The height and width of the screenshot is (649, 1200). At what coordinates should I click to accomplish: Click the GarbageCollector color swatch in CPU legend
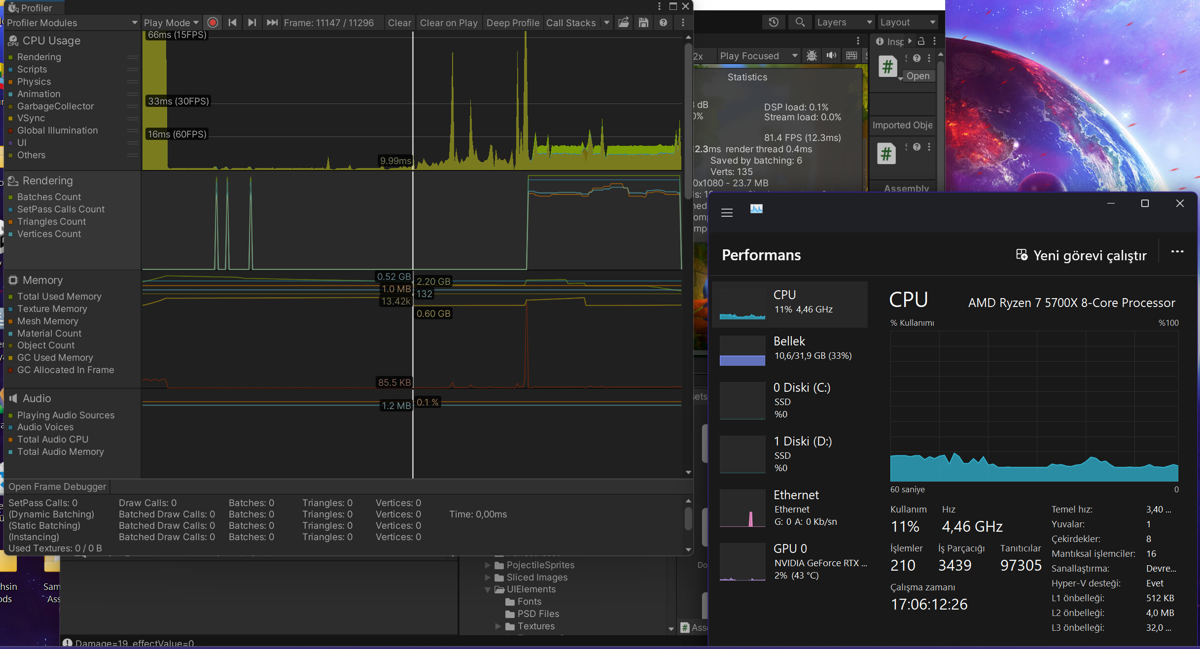click(x=11, y=106)
